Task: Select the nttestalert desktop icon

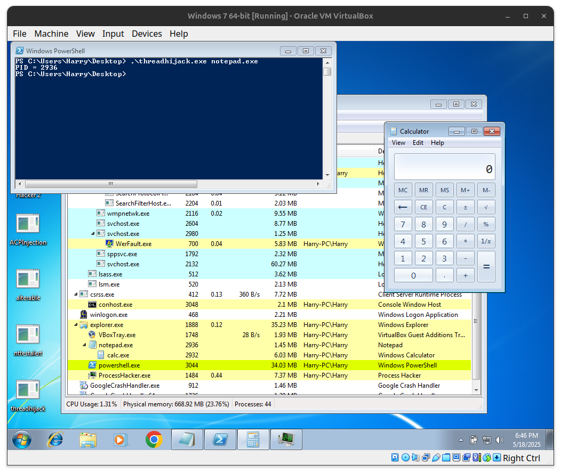Action: [28, 340]
